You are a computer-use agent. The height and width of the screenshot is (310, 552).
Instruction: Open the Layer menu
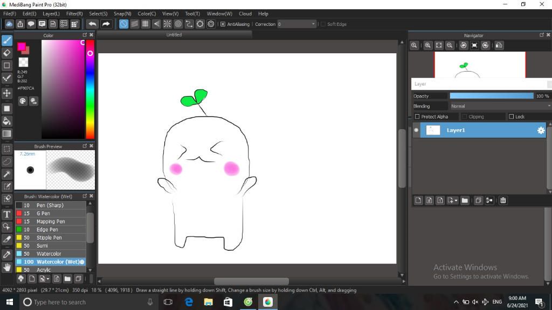(51, 13)
